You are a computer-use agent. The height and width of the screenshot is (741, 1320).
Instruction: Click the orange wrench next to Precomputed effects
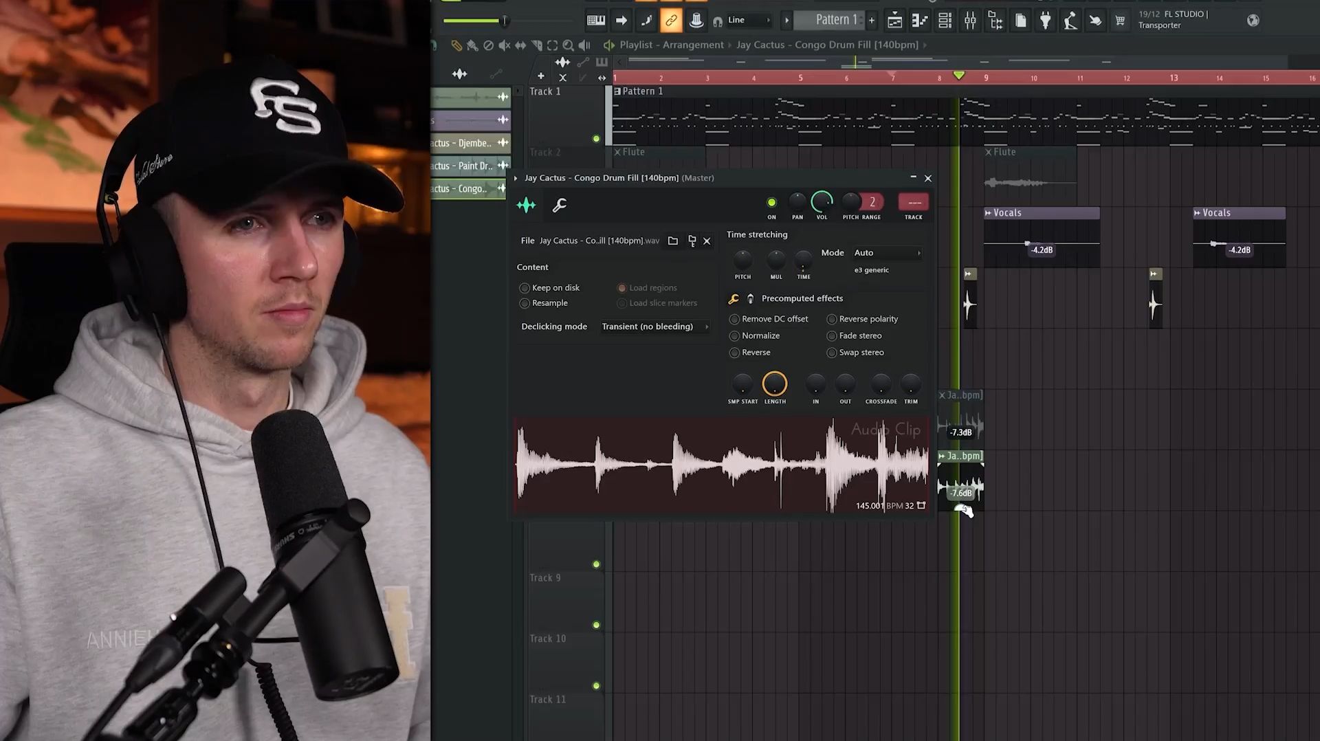pyautogui.click(x=734, y=298)
